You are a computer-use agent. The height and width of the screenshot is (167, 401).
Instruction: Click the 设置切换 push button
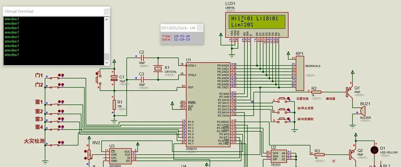[282, 99]
